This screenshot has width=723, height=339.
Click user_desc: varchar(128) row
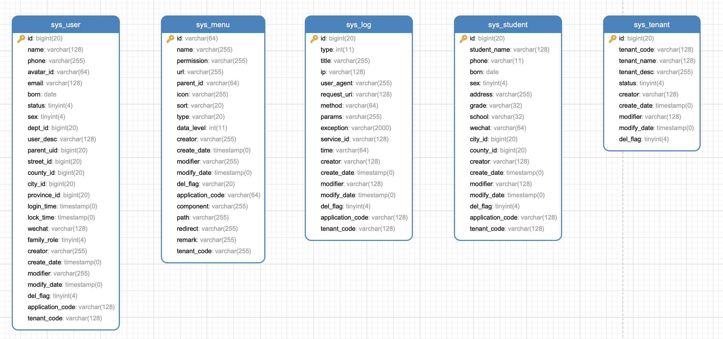[62, 139]
